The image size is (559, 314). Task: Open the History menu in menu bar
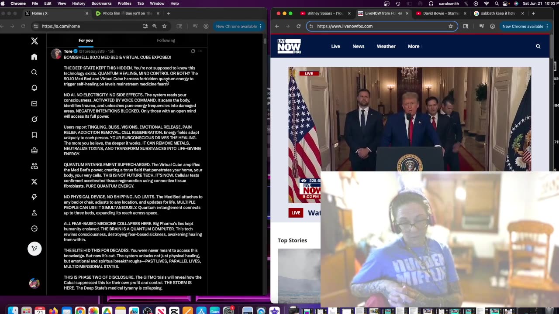click(x=79, y=3)
